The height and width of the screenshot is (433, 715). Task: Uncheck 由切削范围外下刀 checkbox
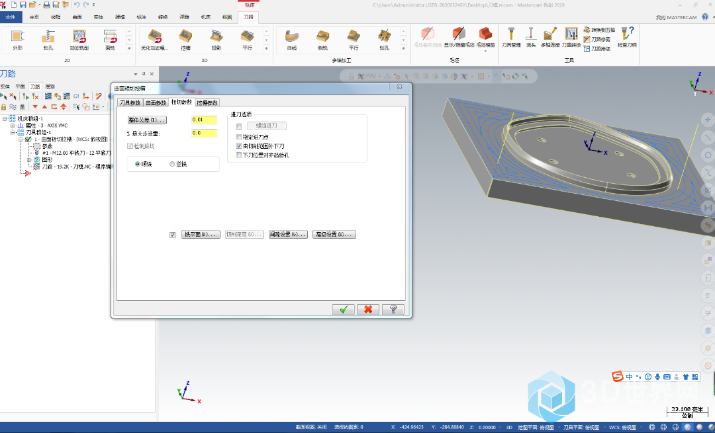coord(239,145)
